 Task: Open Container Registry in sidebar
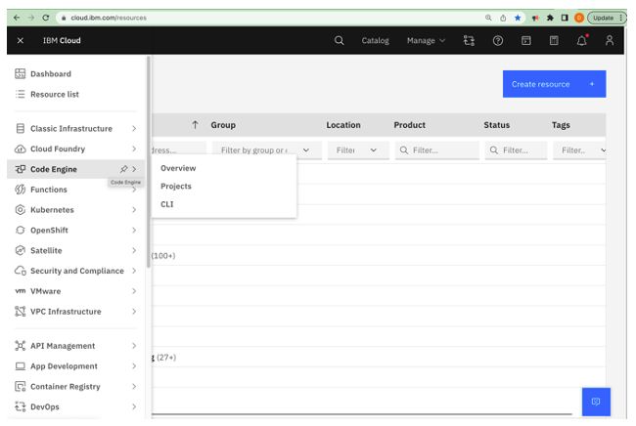click(66, 386)
